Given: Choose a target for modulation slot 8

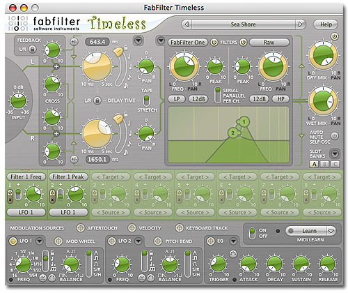Looking at the screenshot, I should tap(322, 177).
